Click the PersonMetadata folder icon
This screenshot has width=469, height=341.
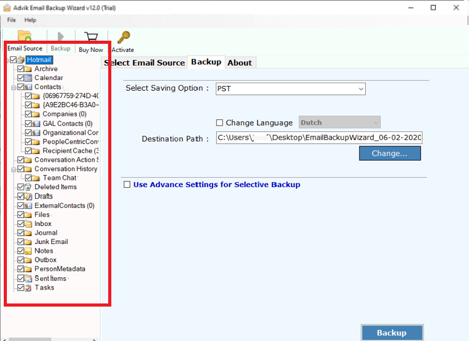(28, 269)
